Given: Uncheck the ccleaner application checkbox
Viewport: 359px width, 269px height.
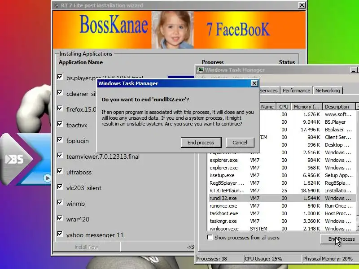Looking at the screenshot, I should [x=60, y=93].
